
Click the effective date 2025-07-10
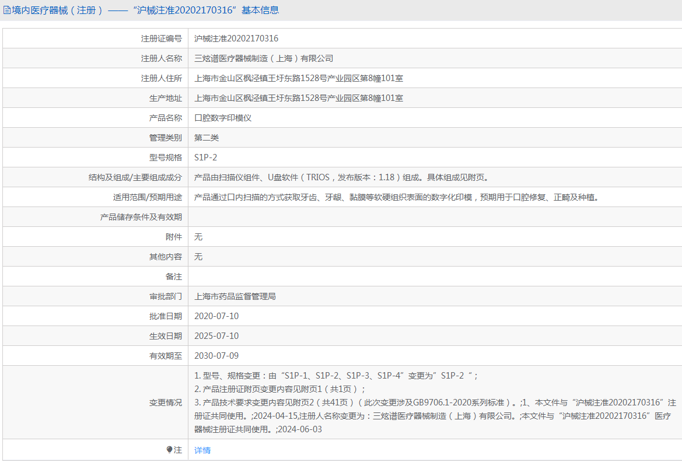coord(216,336)
